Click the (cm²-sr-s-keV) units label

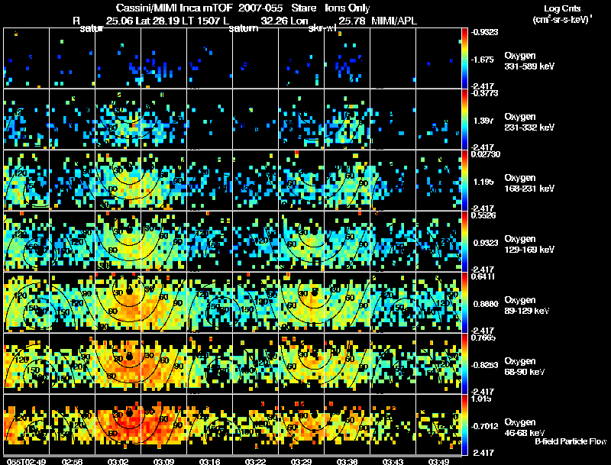click(x=562, y=19)
